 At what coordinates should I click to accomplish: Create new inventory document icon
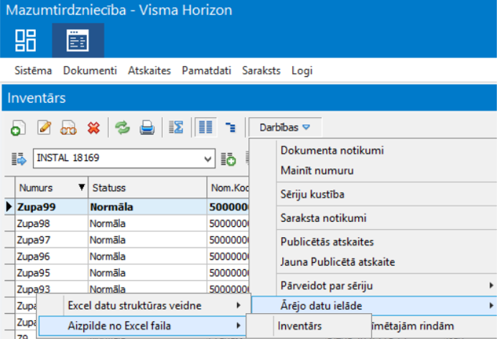(18, 129)
